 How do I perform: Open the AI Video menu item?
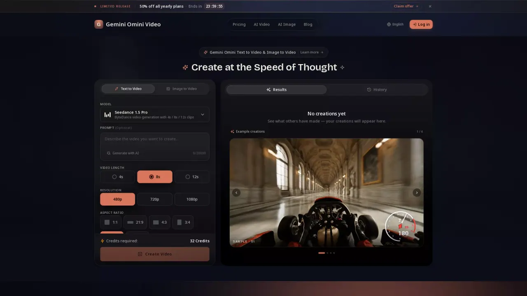tap(261, 24)
